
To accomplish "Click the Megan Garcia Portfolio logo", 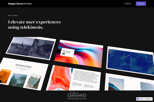I will pyautogui.click(x=20, y=4).
